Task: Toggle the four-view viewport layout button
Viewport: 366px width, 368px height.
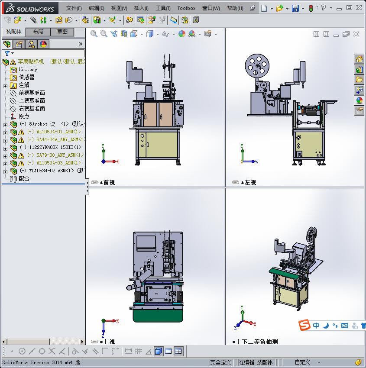Action: click(178, 351)
